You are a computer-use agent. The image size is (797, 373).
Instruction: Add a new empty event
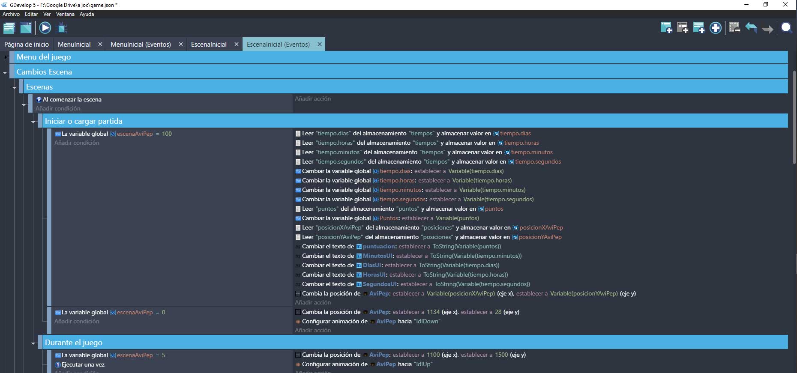(x=666, y=28)
